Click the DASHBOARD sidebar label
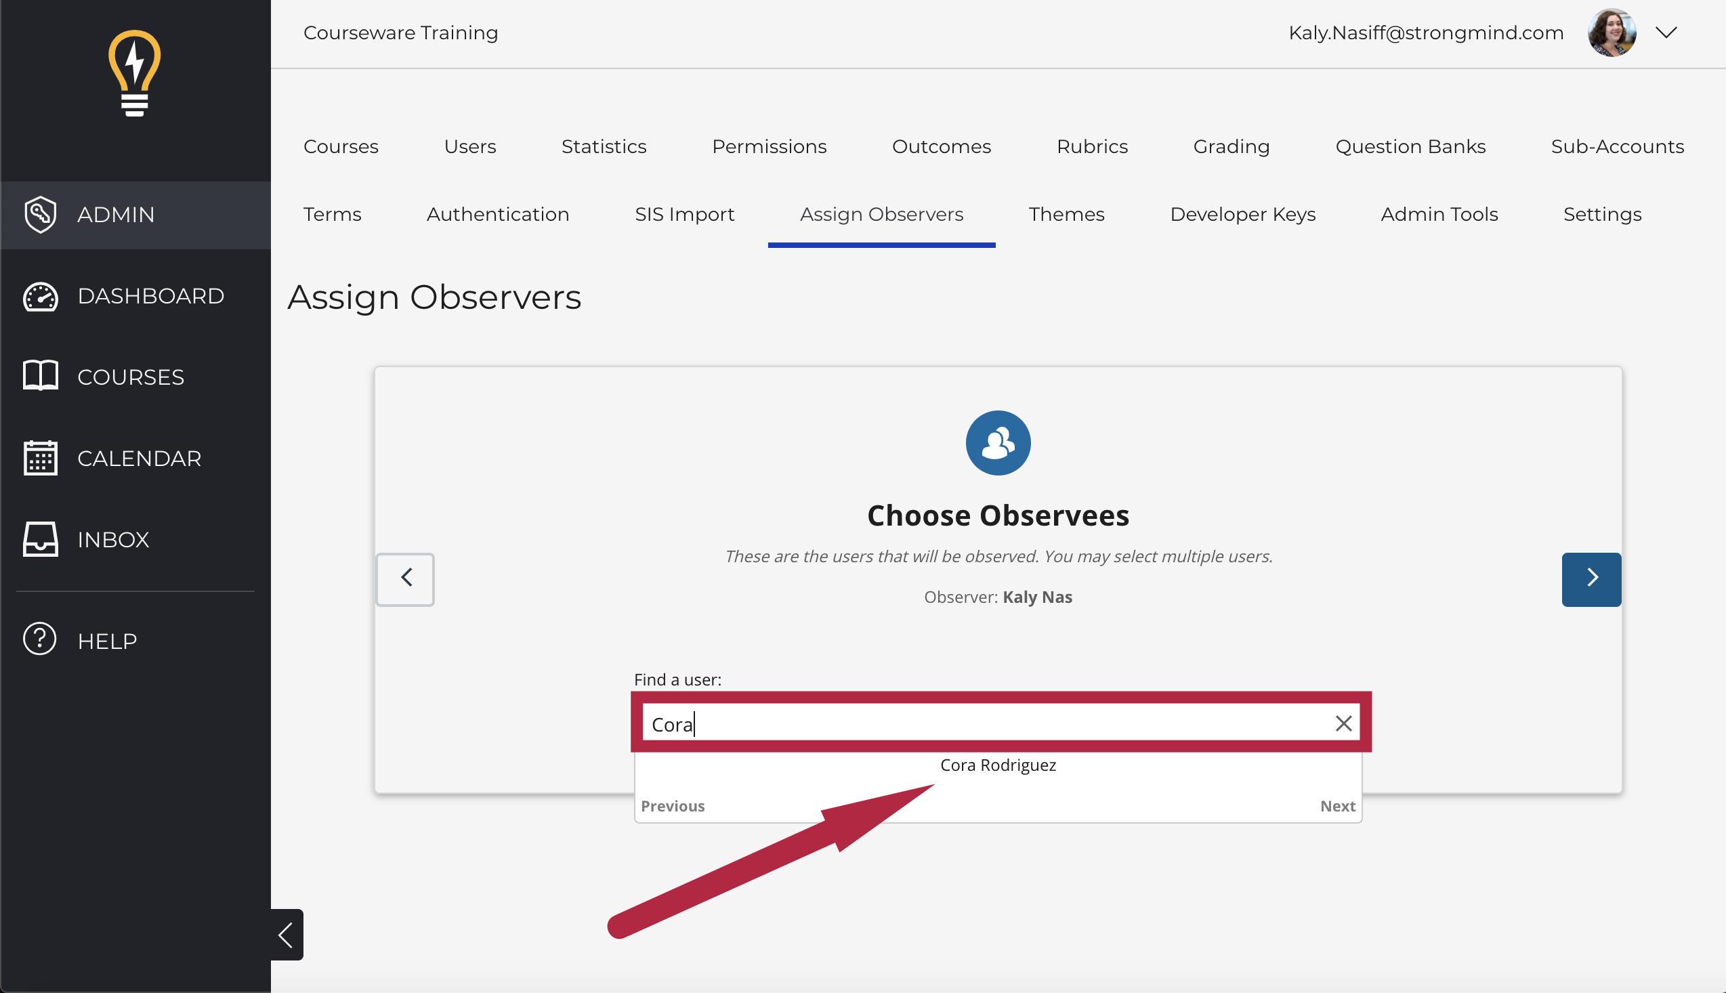The width and height of the screenshot is (1726, 993). pyautogui.click(x=150, y=296)
